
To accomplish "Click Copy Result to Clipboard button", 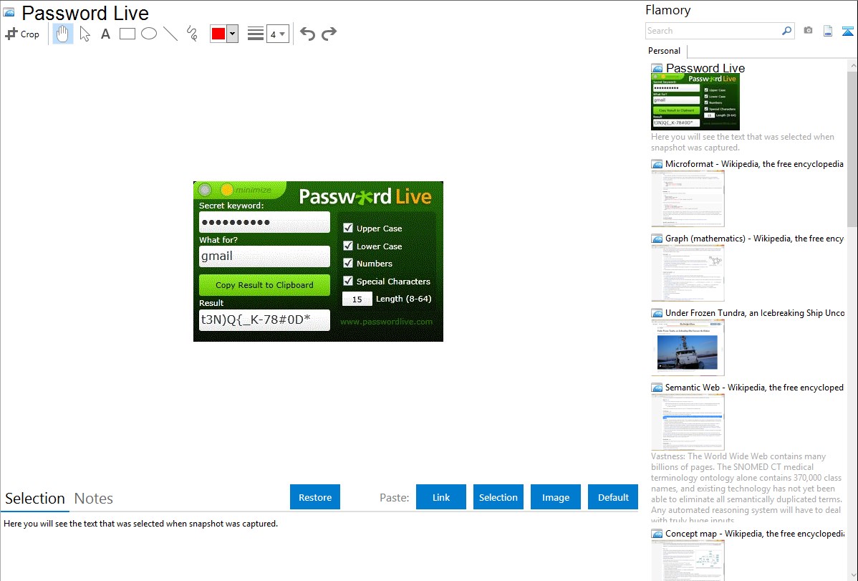I will point(264,284).
